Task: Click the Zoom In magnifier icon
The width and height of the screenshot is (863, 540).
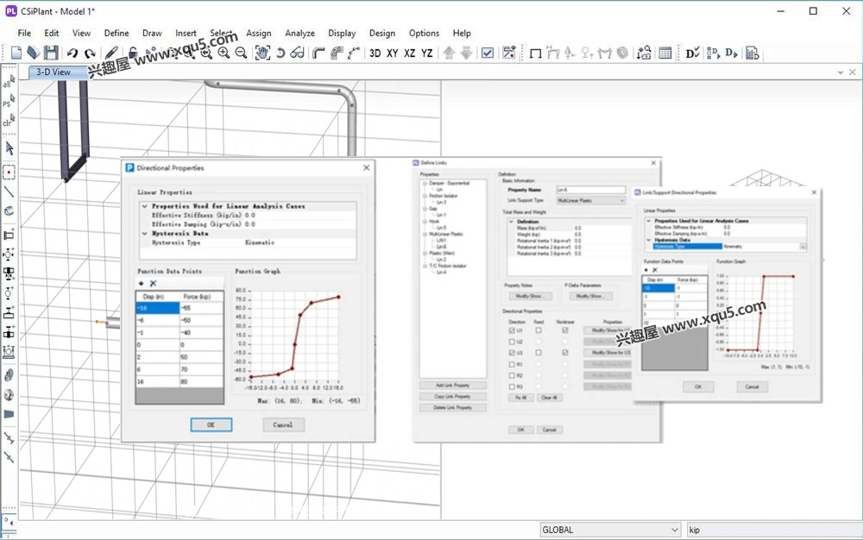Action: click(x=224, y=53)
